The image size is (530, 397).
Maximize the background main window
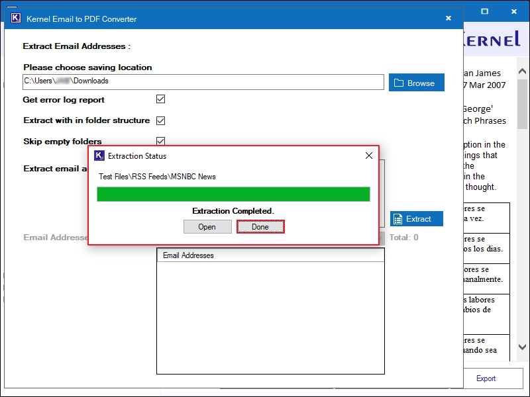[484, 11]
